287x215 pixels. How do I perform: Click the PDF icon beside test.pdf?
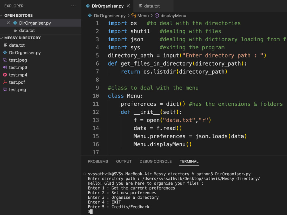[5, 82]
